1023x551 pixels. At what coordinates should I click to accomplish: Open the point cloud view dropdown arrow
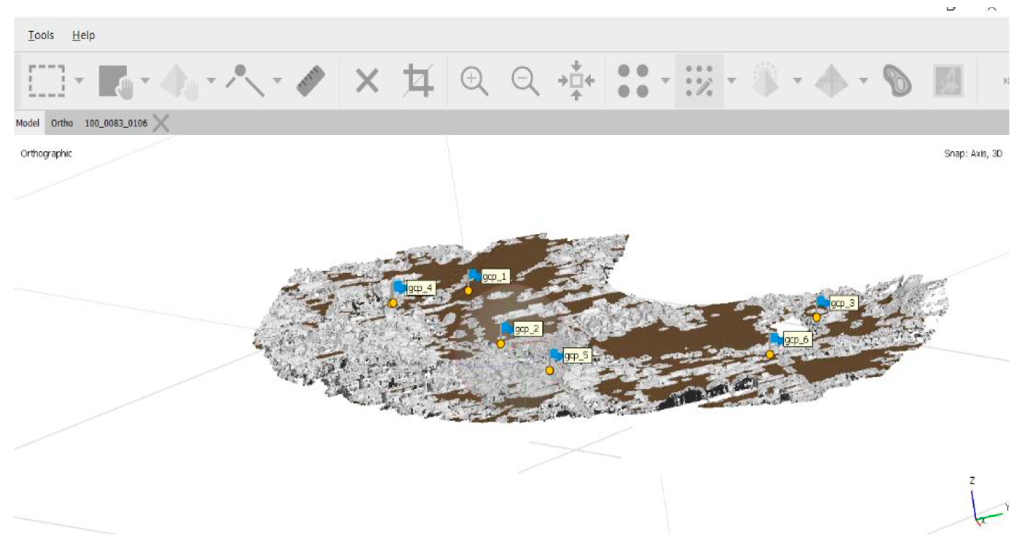(x=666, y=81)
